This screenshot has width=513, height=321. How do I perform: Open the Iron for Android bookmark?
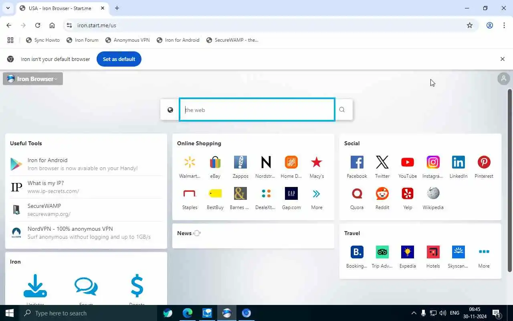(178, 40)
